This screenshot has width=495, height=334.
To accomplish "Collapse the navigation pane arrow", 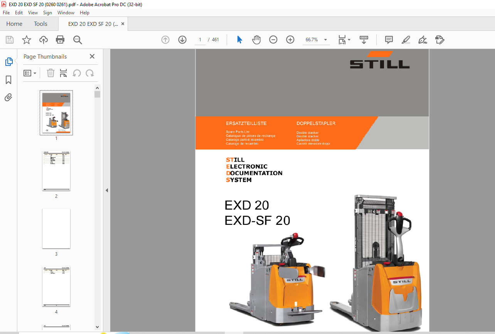I will point(107,190).
